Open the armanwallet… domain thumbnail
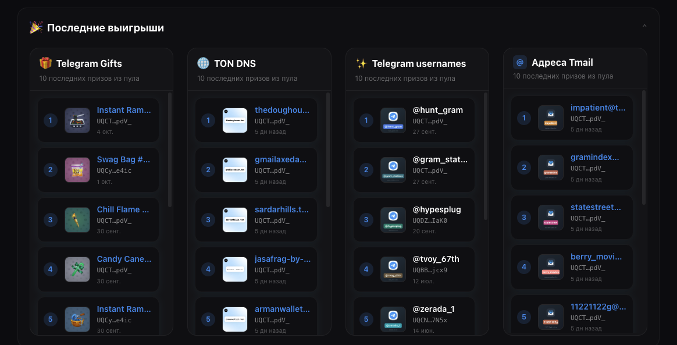This screenshot has height=345, width=677. [x=235, y=319]
